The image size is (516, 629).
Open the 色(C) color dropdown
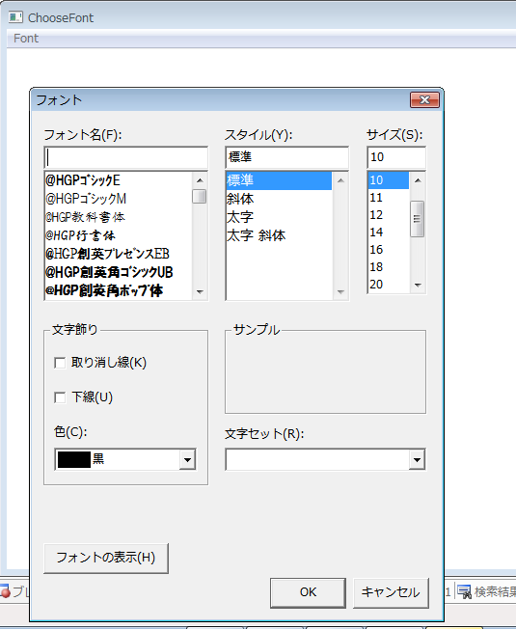(x=187, y=460)
